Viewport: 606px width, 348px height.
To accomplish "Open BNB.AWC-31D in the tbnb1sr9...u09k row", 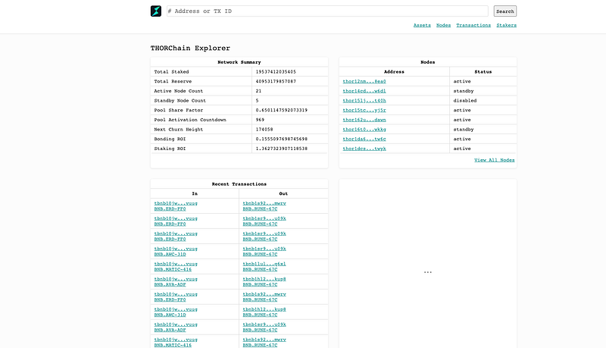I will click(170, 255).
